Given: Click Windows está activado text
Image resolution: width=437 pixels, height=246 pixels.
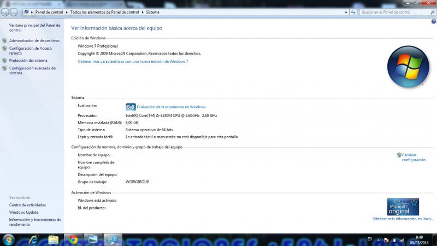Looking at the screenshot, I should pos(97,201).
